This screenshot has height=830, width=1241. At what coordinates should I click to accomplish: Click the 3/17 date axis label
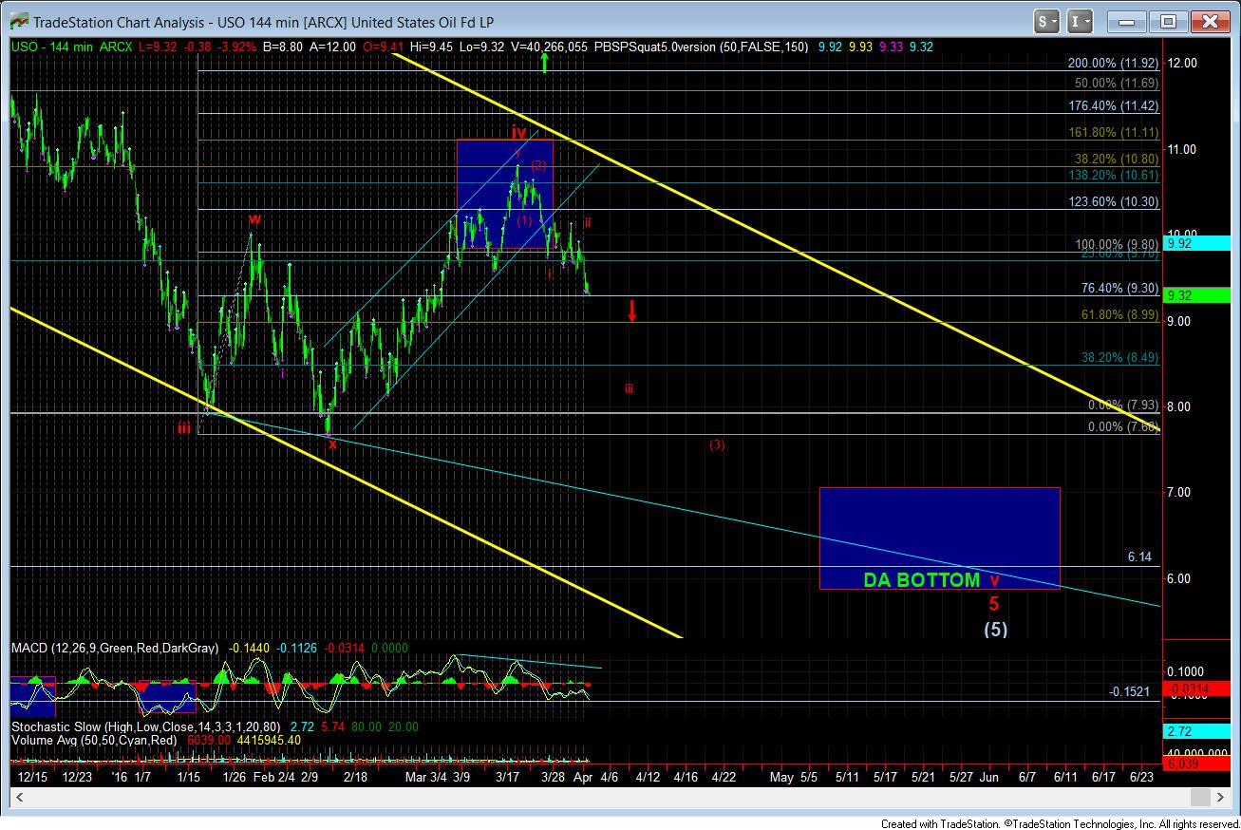pyautogui.click(x=507, y=776)
